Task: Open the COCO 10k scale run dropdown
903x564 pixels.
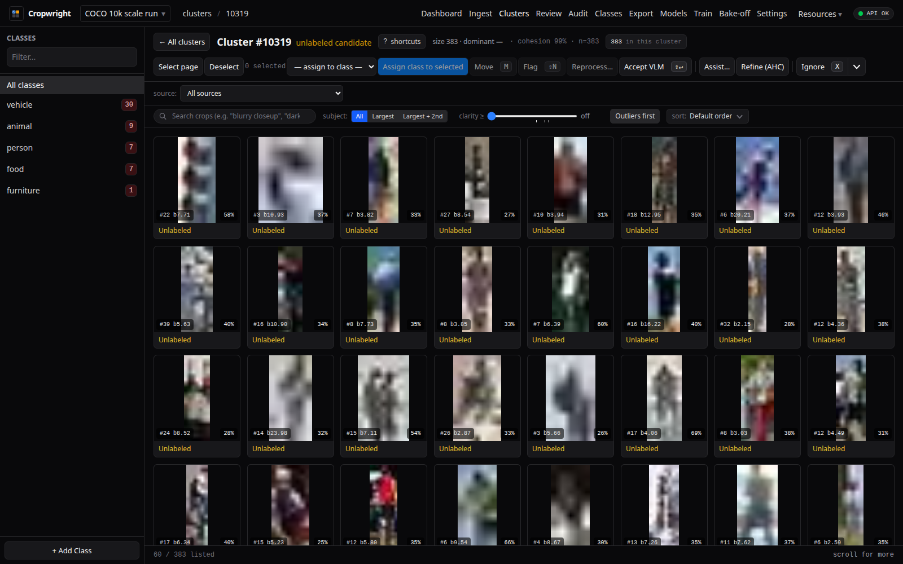Action: [x=125, y=14]
